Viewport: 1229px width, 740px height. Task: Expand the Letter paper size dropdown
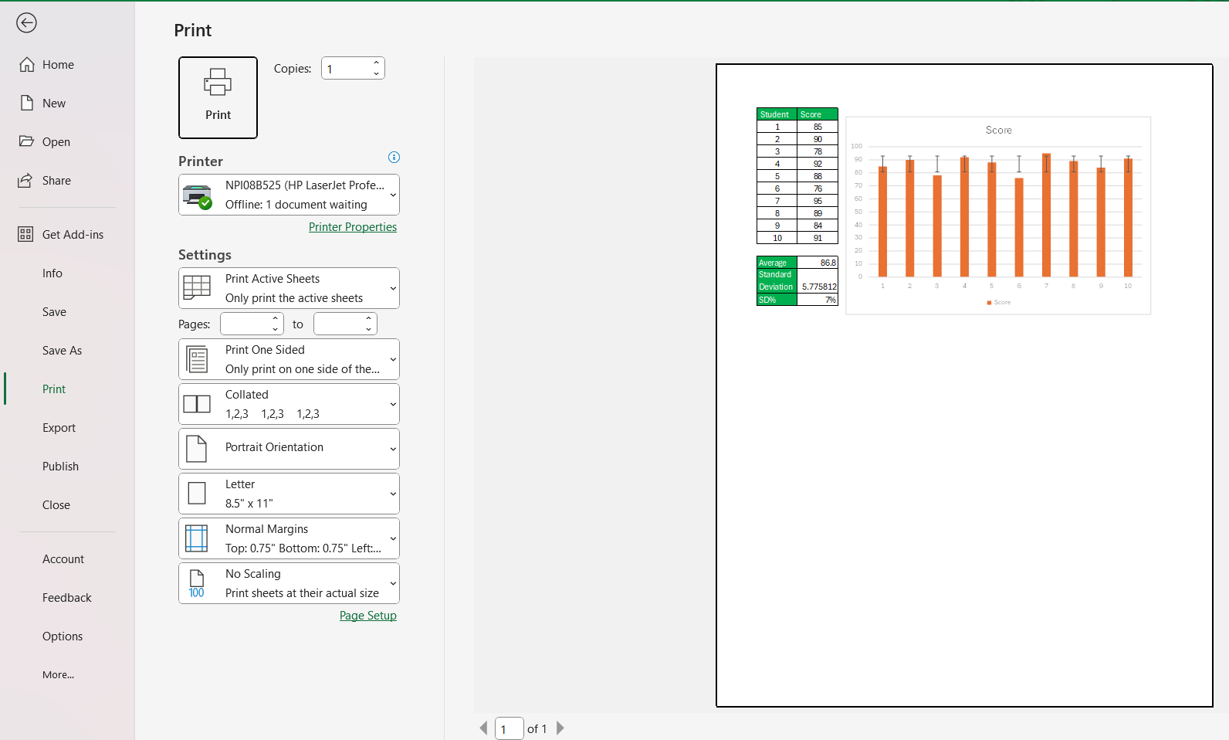pyautogui.click(x=393, y=494)
